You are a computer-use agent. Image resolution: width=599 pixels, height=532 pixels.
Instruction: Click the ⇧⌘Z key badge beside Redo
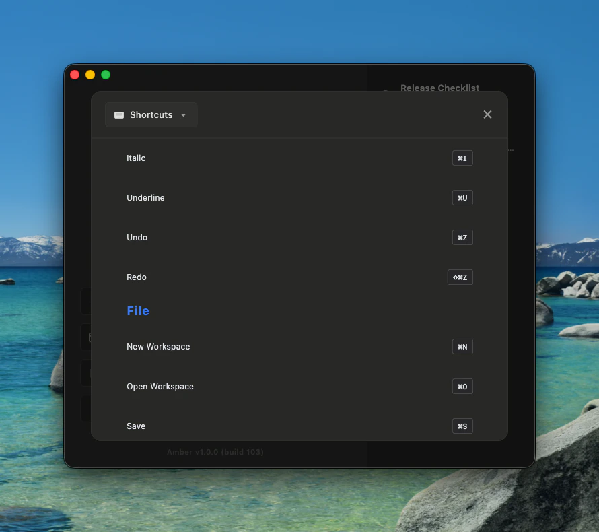[x=460, y=277]
